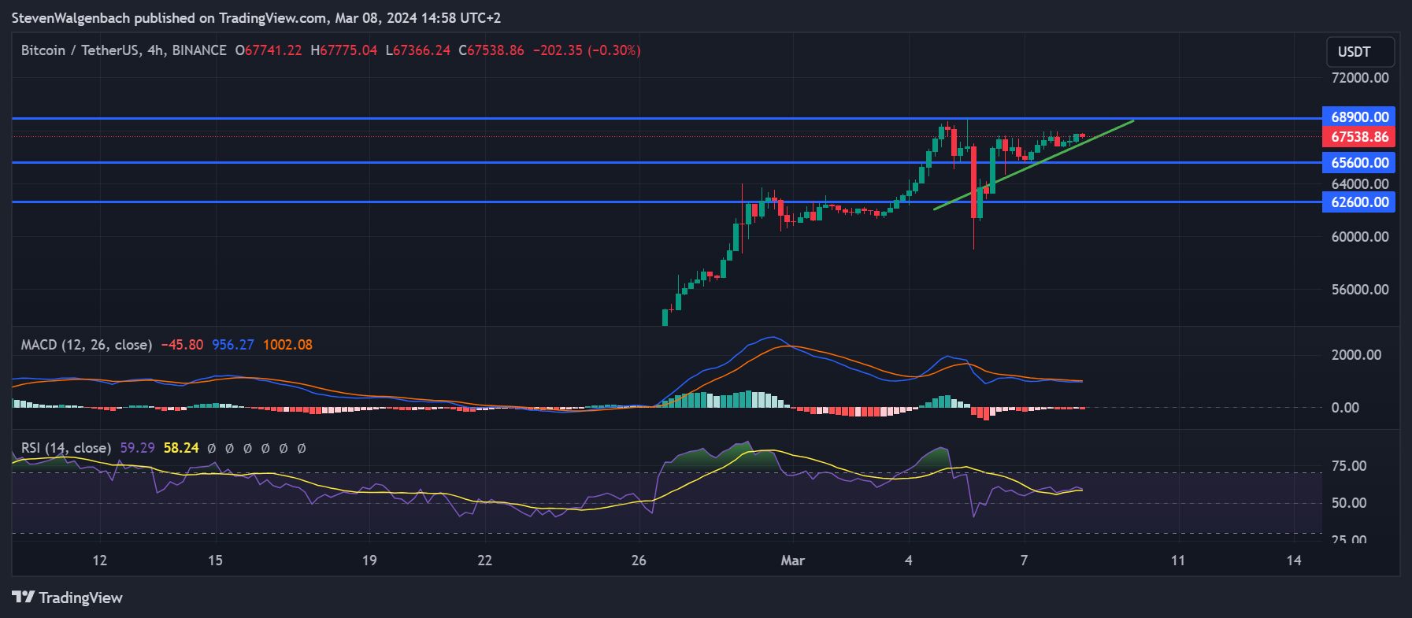
Task: Click the RSI 75.00 axis value
Action: click(x=1349, y=466)
